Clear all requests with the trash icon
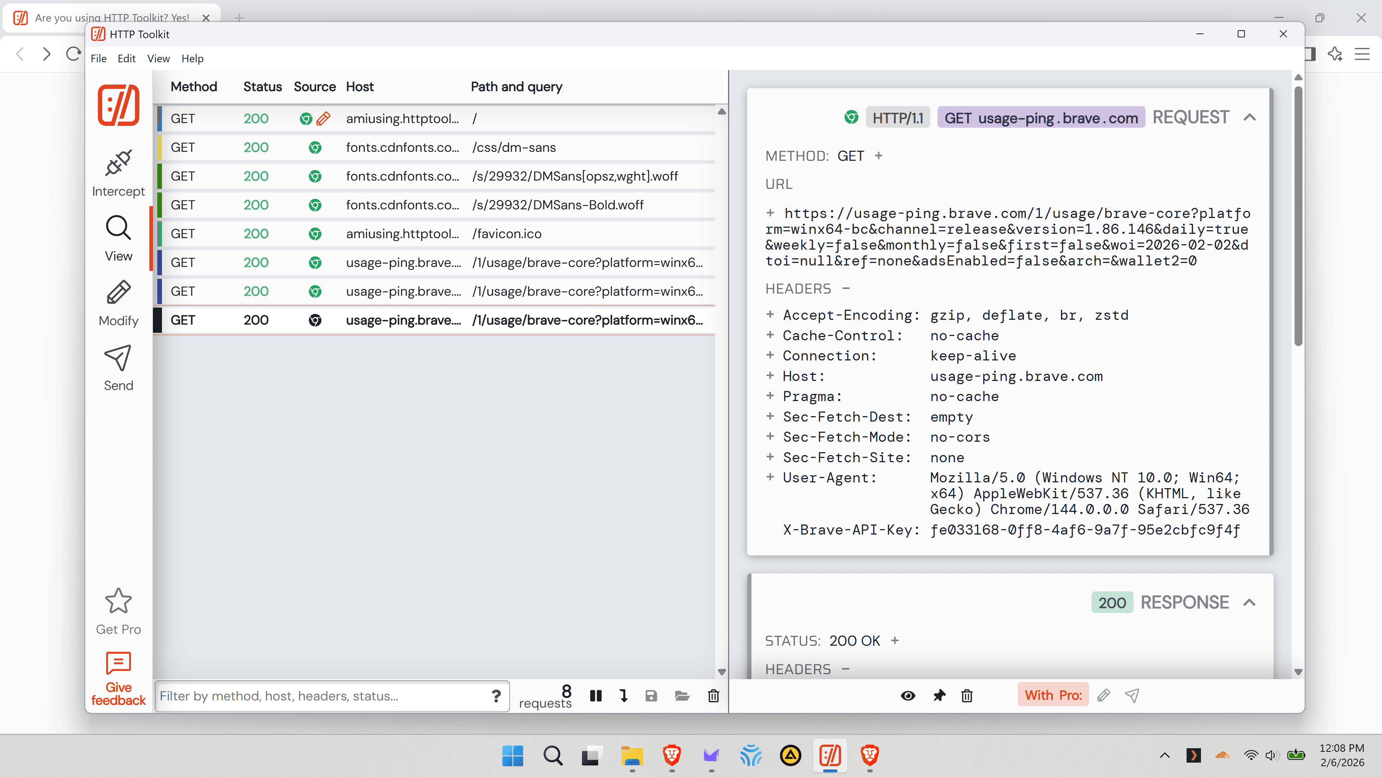Image resolution: width=1382 pixels, height=777 pixels. coord(713,696)
